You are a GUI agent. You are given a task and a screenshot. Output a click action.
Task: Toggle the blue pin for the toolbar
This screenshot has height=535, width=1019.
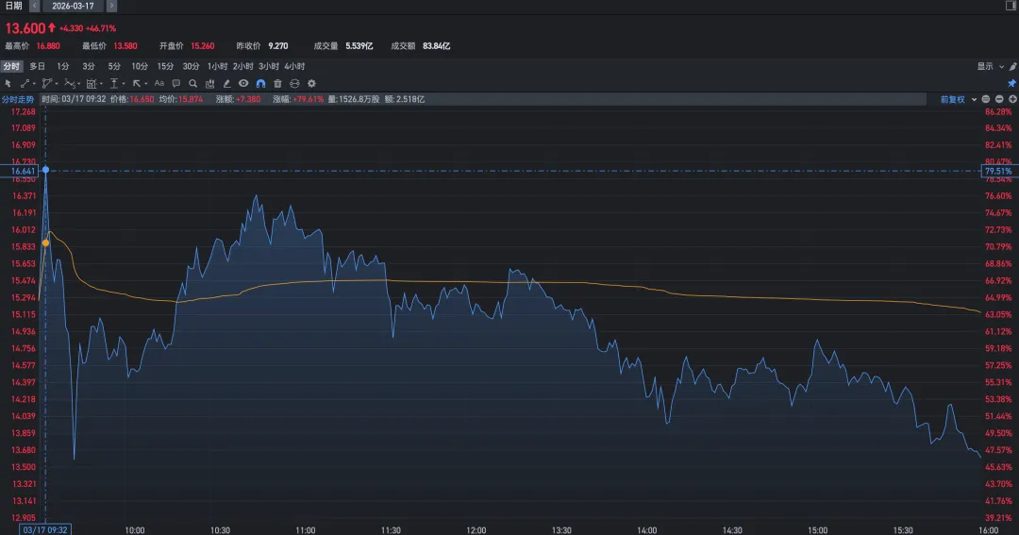1011,83
